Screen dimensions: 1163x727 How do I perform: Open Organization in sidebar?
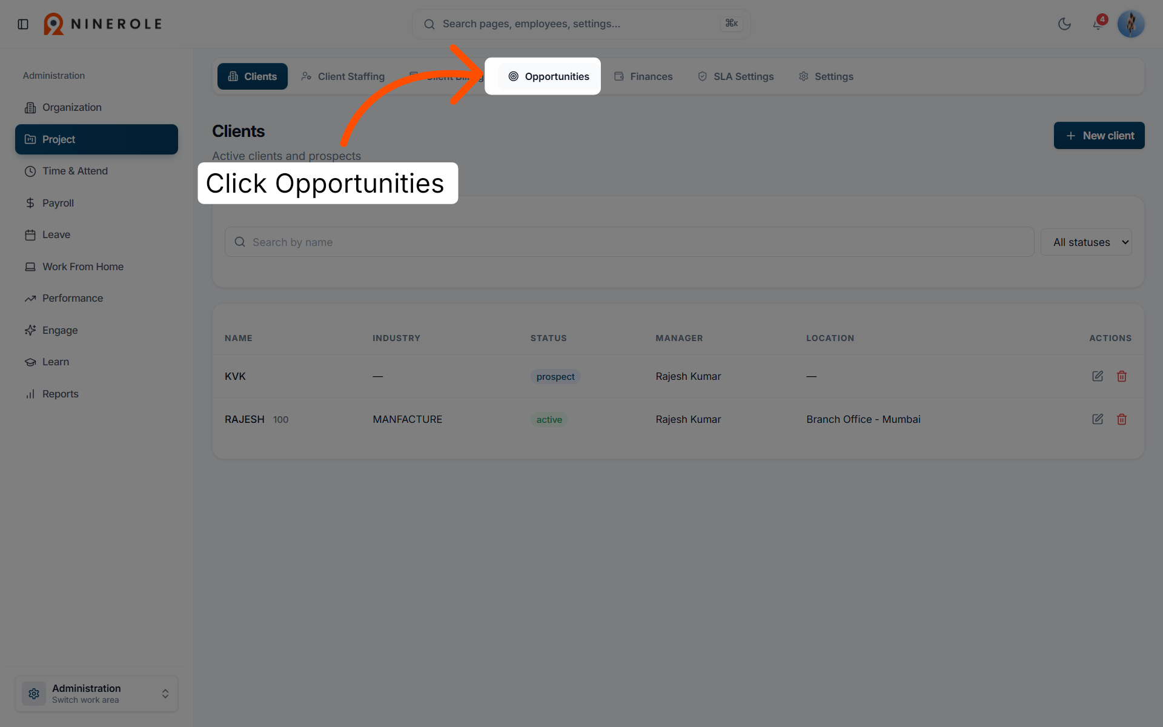97,107
